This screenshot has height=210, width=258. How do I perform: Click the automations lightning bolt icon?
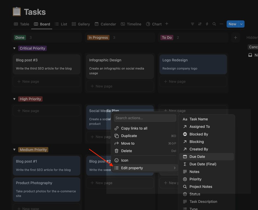point(207,24)
